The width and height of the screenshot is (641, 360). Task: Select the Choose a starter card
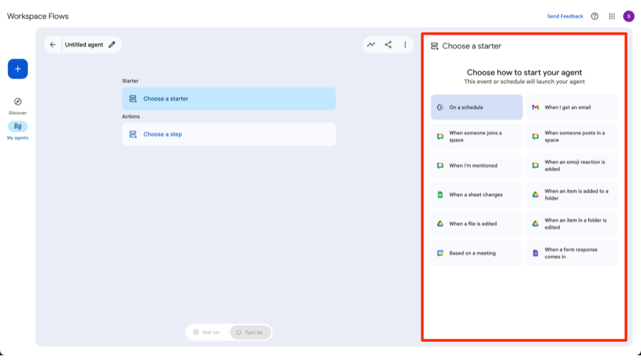(x=228, y=99)
